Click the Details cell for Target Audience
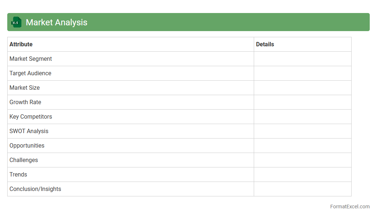377x217 pixels. tap(302, 73)
